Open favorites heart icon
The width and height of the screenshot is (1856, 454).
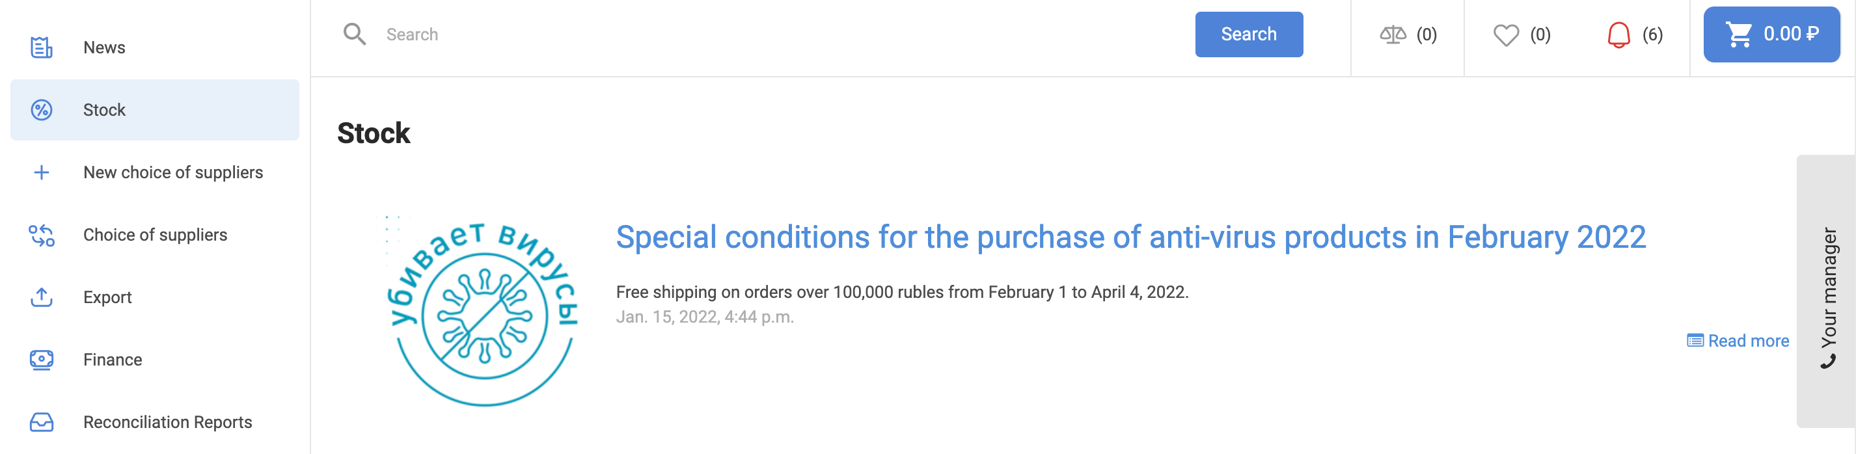[1505, 34]
